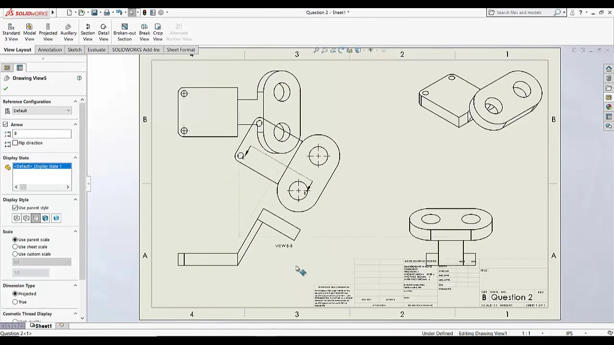Viewport: 614px width, 345px height.
Task: Click the arrow label input field
Action: point(42,134)
